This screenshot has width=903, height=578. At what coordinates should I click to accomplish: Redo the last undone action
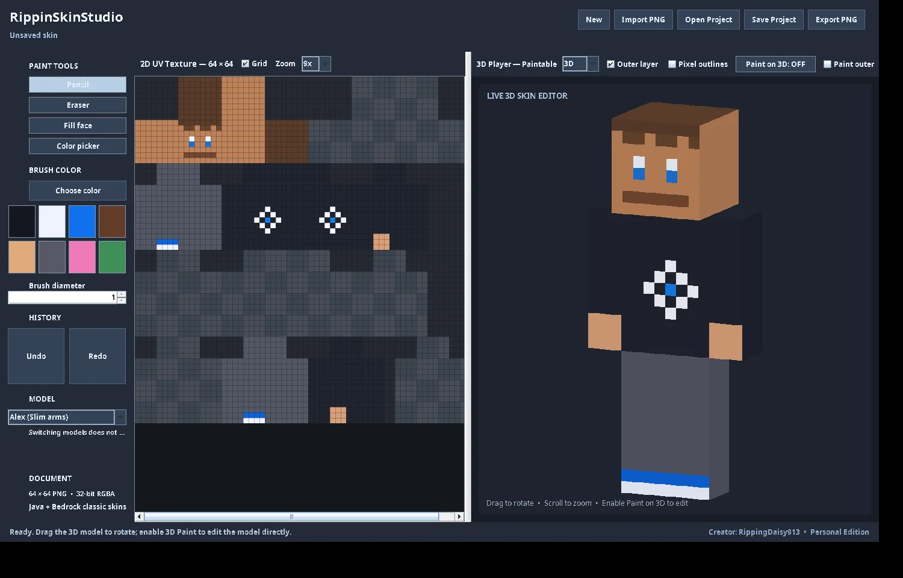pyautogui.click(x=98, y=356)
